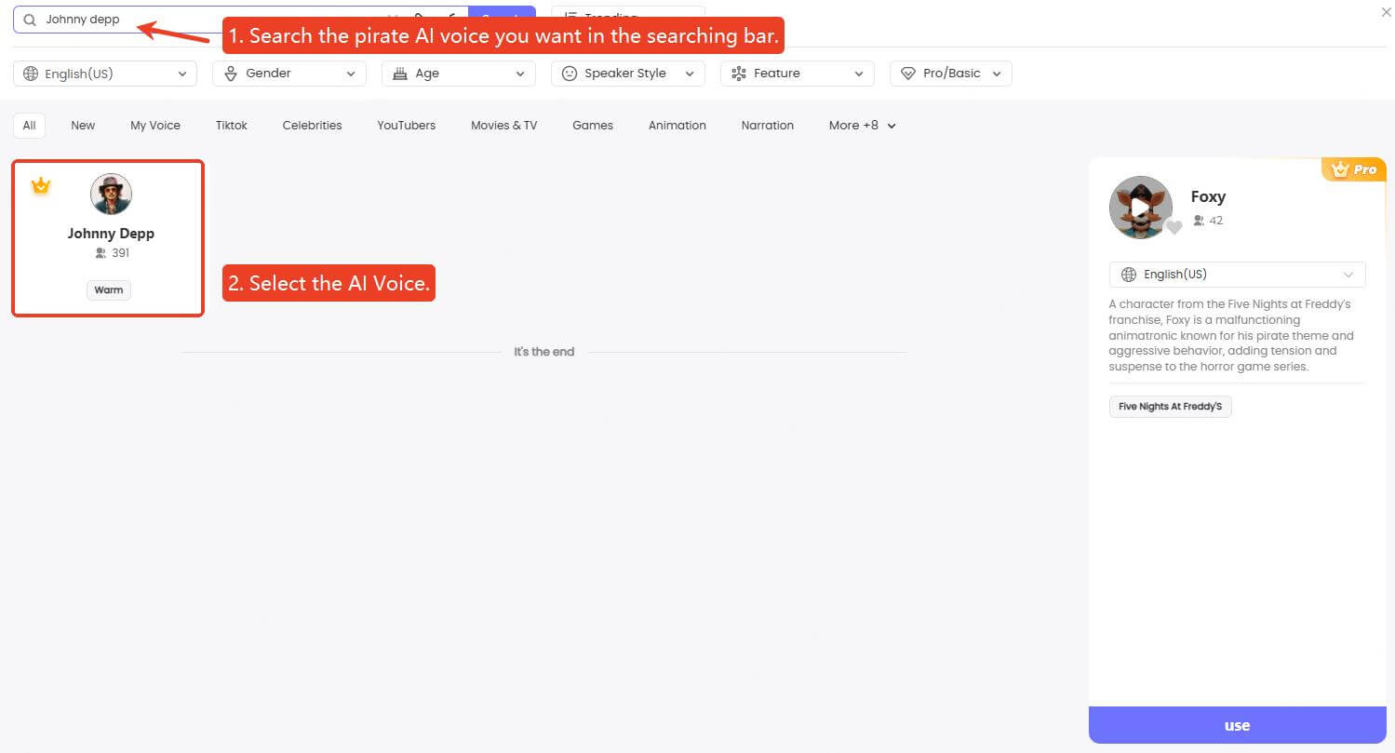Select the Johnny Depp voice avatar
This screenshot has width=1395, height=753.
[x=111, y=195]
